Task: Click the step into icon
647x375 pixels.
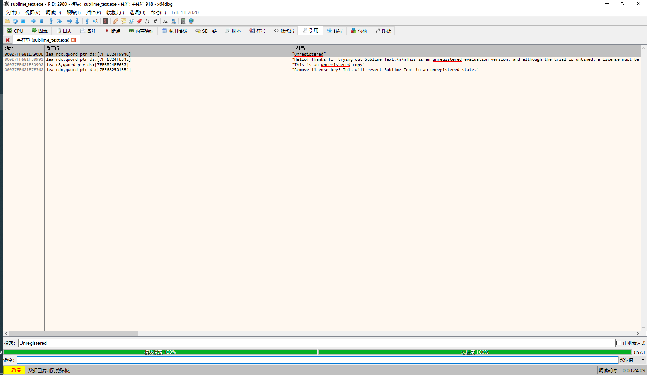Action: (x=51, y=21)
